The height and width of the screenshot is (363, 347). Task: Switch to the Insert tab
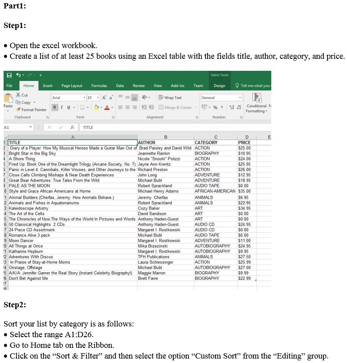48,86
